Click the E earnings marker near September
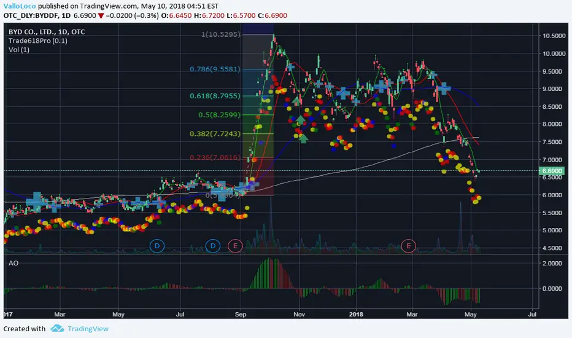Image resolution: width=572 pixels, height=338 pixels. pyautogui.click(x=235, y=246)
